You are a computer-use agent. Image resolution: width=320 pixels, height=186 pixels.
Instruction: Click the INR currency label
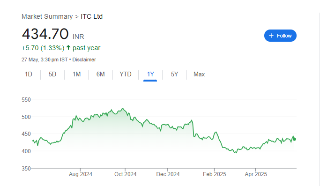click(x=78, y=37)
